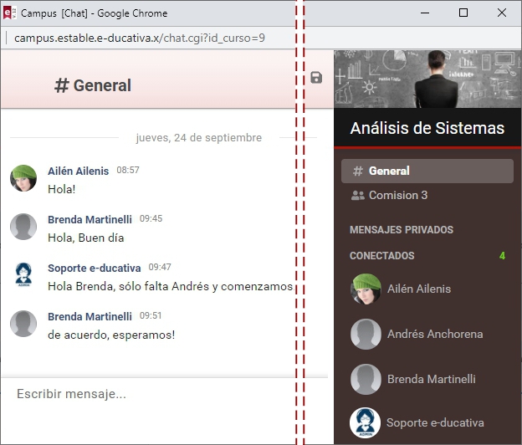Click the course banner image
This screenshot has width=522, height=445.
point(427,79)
